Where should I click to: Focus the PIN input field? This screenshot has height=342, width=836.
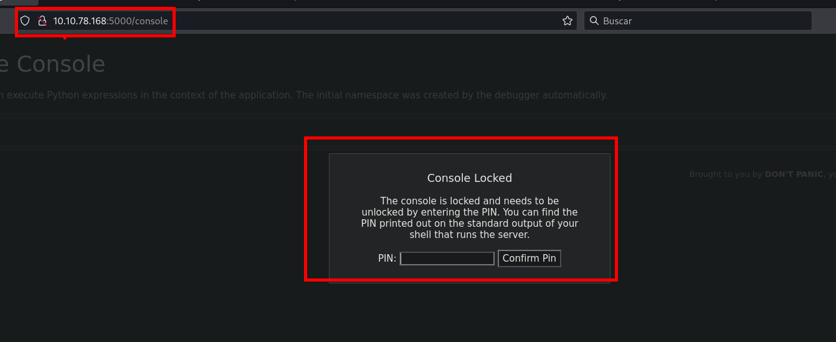coord(447,258)
